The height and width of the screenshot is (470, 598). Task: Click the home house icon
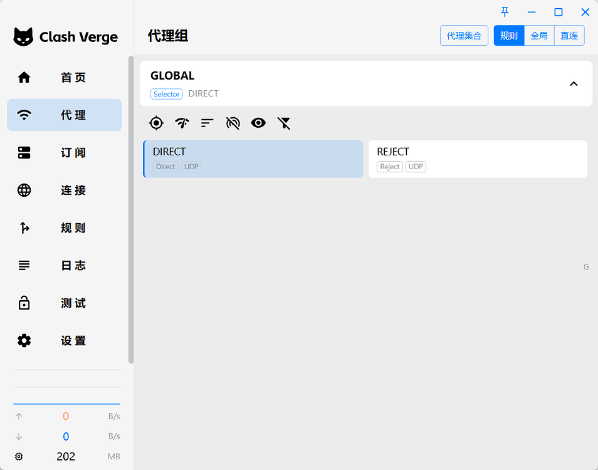coord(24,77)
